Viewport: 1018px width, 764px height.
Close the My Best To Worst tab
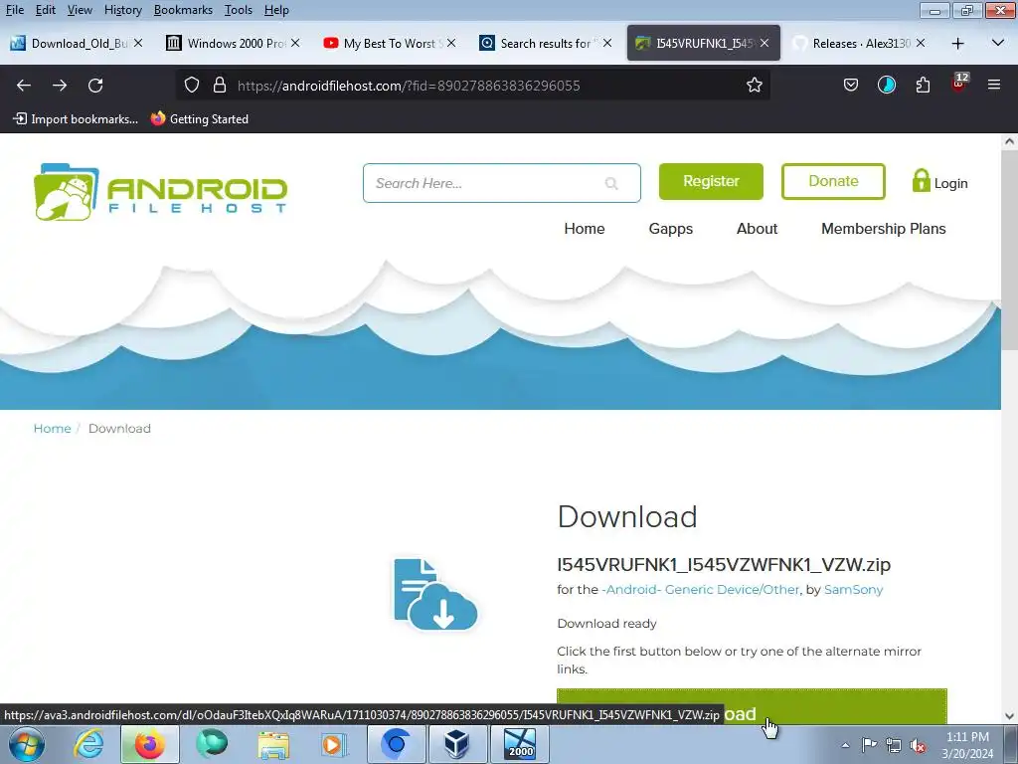coord(451,43)
